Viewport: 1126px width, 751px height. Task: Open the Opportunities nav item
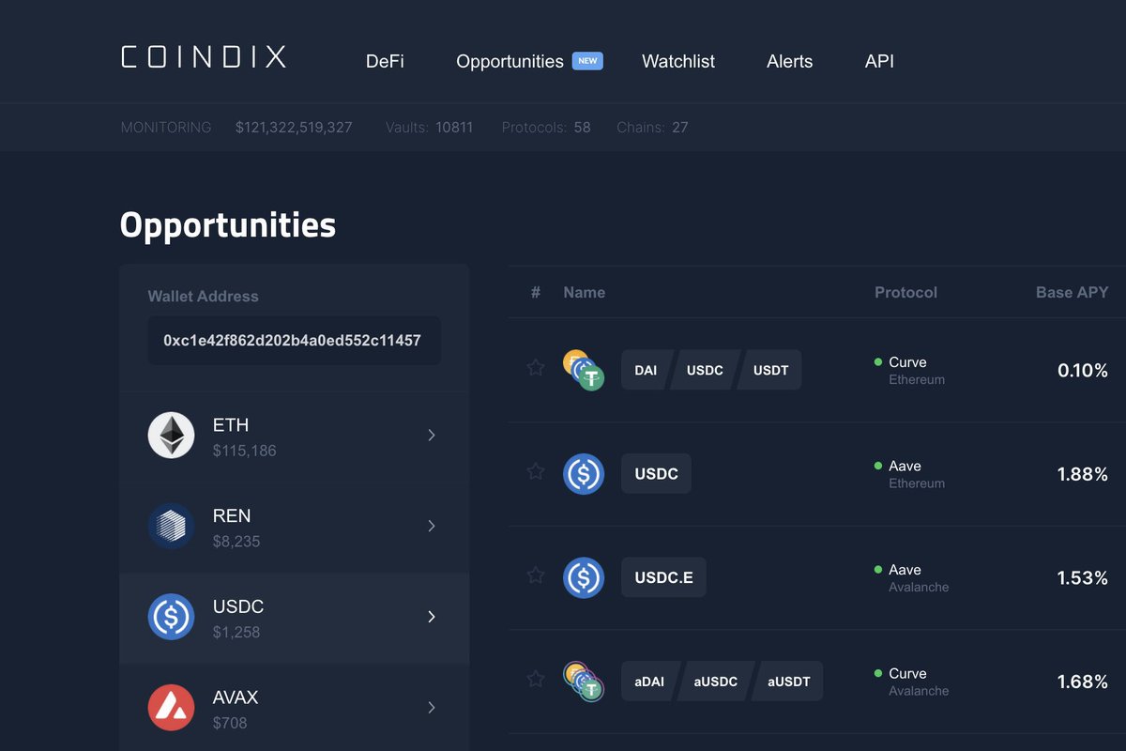tap(510, 61)
